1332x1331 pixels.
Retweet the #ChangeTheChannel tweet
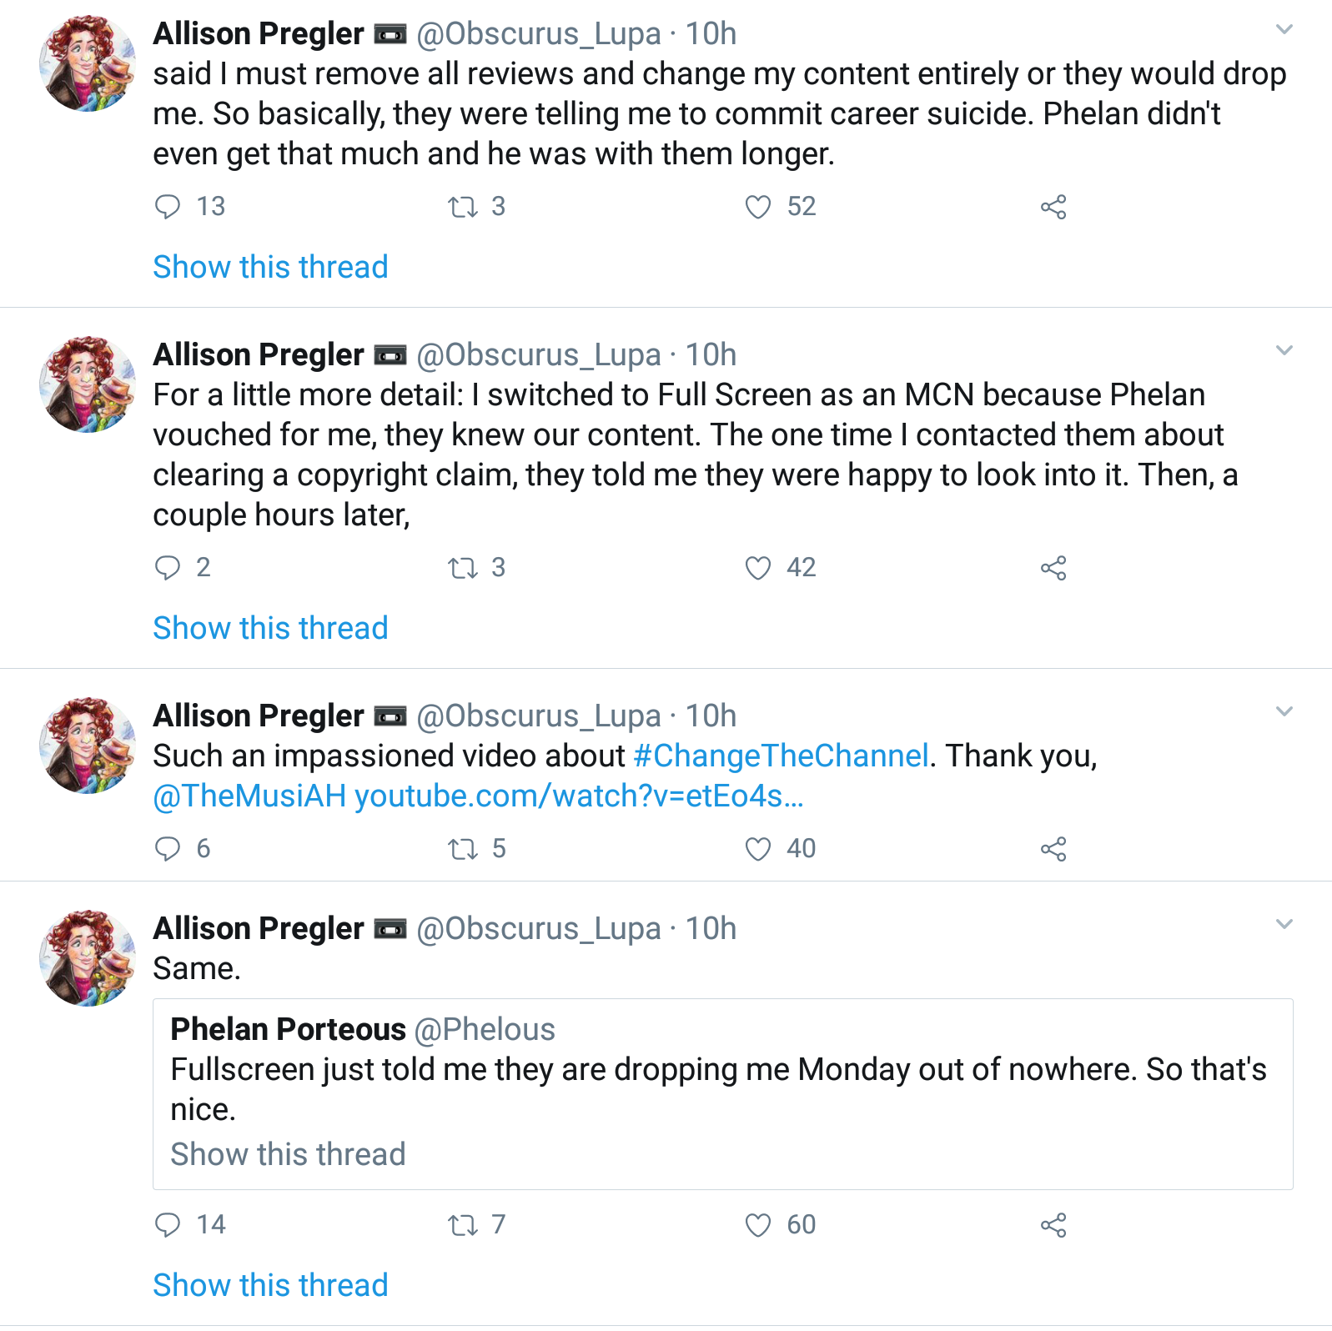[x=463, y=849]
